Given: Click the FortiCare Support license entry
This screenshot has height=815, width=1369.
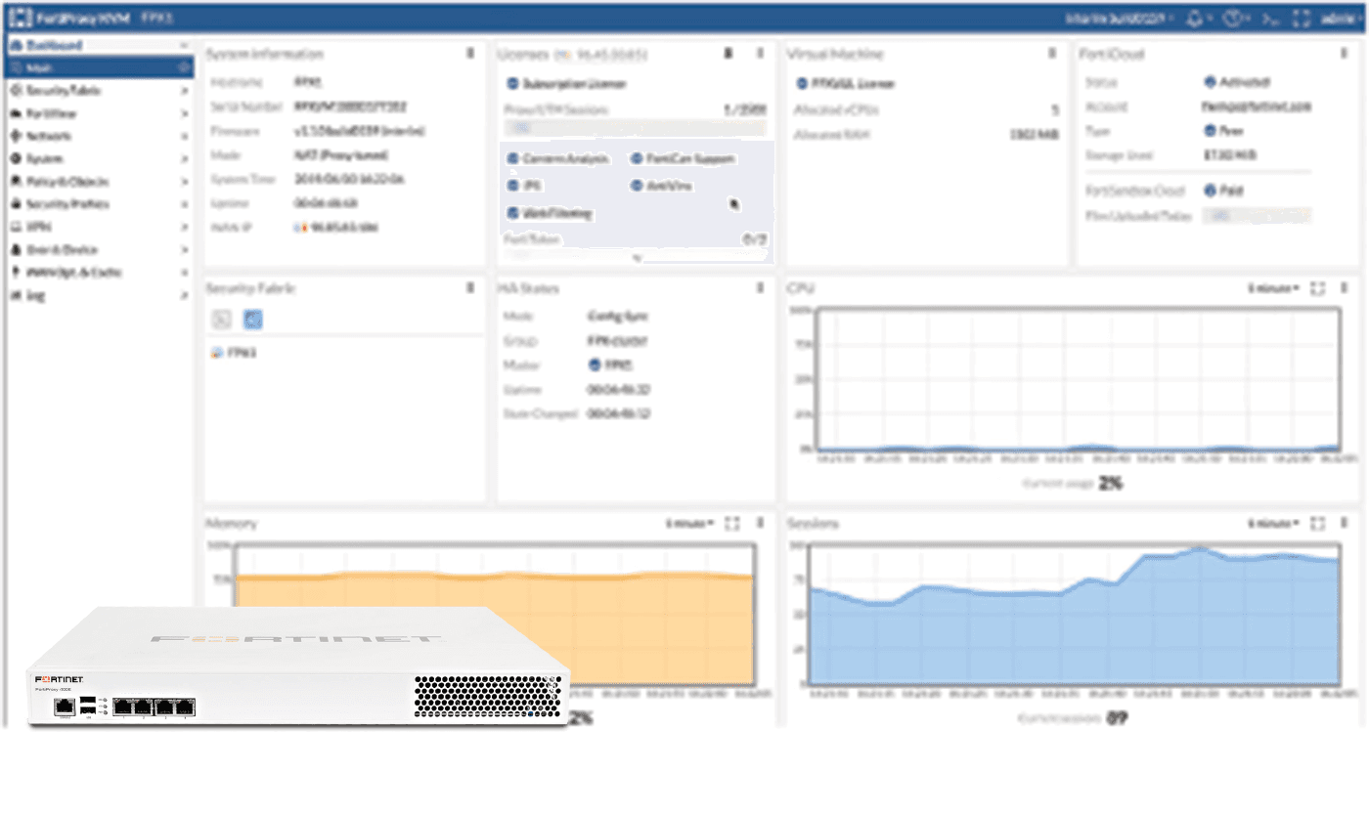Looking at the screenshot, I should (683, 158).
